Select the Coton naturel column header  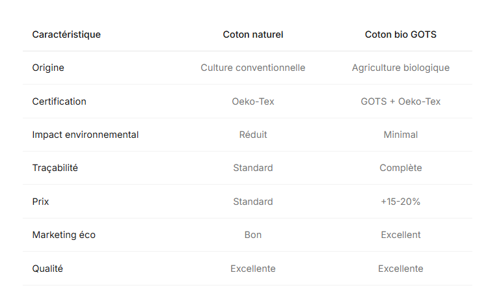tap(253, 34)
